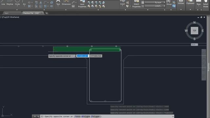The image size is (210, 118).
Task: Activate the Fillet tool
Action: pos(45,2)
